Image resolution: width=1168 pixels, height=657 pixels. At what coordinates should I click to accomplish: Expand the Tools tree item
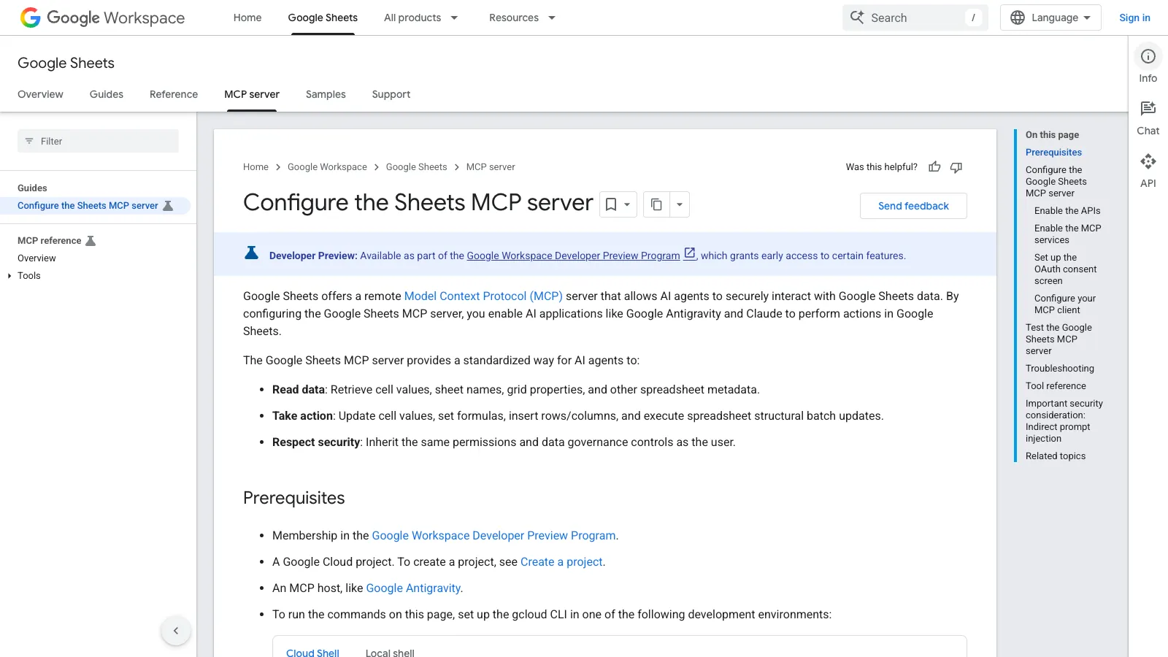9,276
